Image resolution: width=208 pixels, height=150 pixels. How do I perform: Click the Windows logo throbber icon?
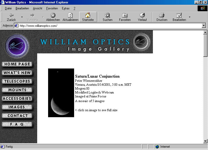(203, 8)
